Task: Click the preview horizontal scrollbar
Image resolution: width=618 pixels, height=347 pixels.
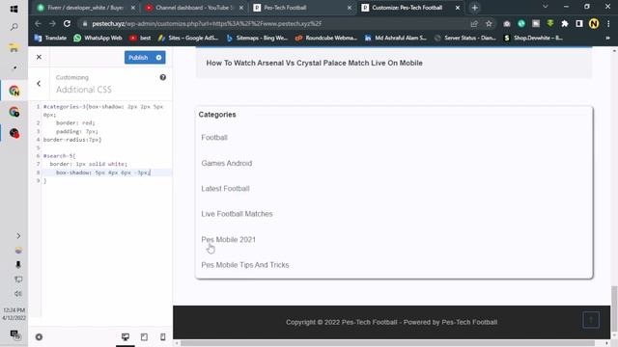Action: click(x=387, y=343)
